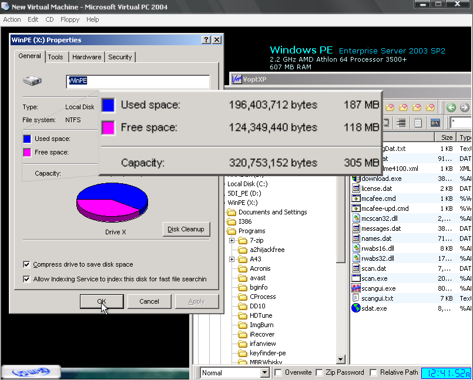Click the Virtual PC title bar icon

point(6,6)
